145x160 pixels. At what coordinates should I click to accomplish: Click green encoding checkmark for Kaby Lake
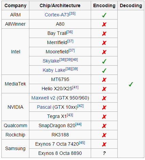tap(104, 70)
